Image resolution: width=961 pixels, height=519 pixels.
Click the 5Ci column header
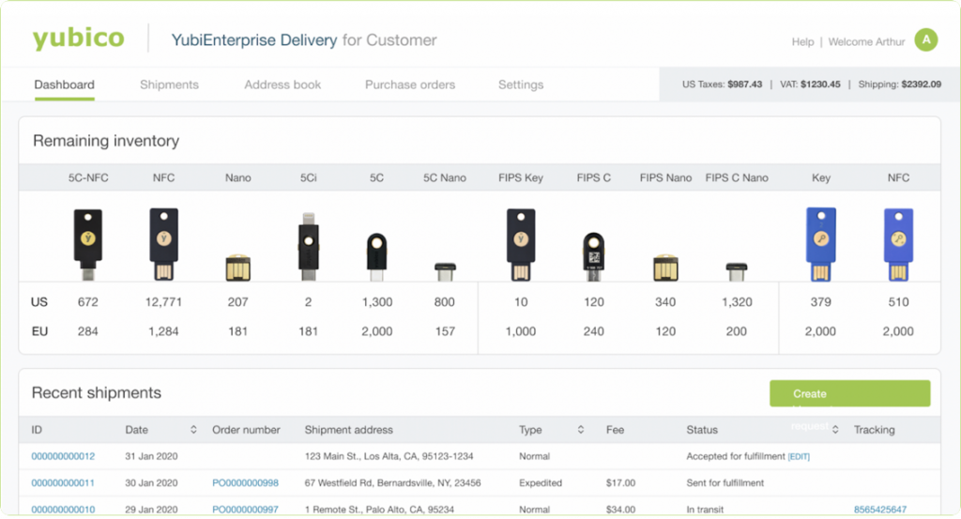[x=308, y=177]
